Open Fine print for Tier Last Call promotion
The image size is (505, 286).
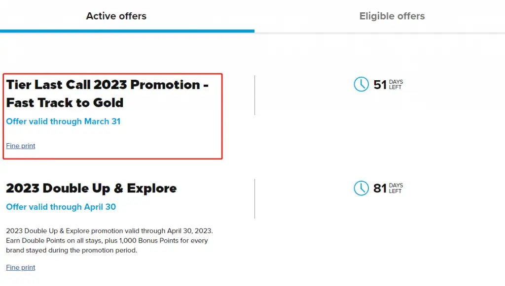pos(21,146)
